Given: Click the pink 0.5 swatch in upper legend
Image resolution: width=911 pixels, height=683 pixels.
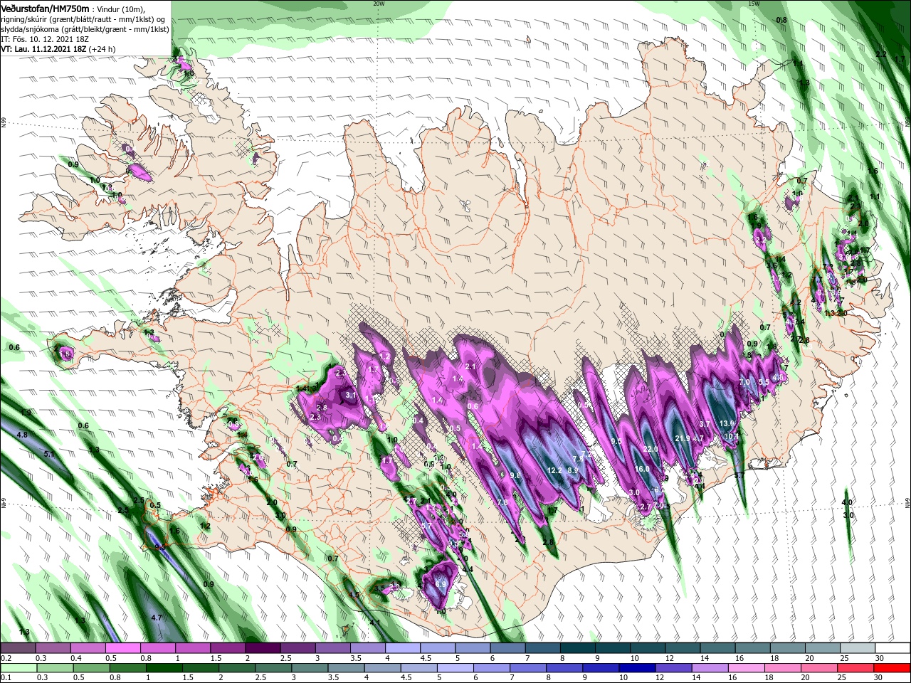Looking at the screenshot, I should coord(122,648).
